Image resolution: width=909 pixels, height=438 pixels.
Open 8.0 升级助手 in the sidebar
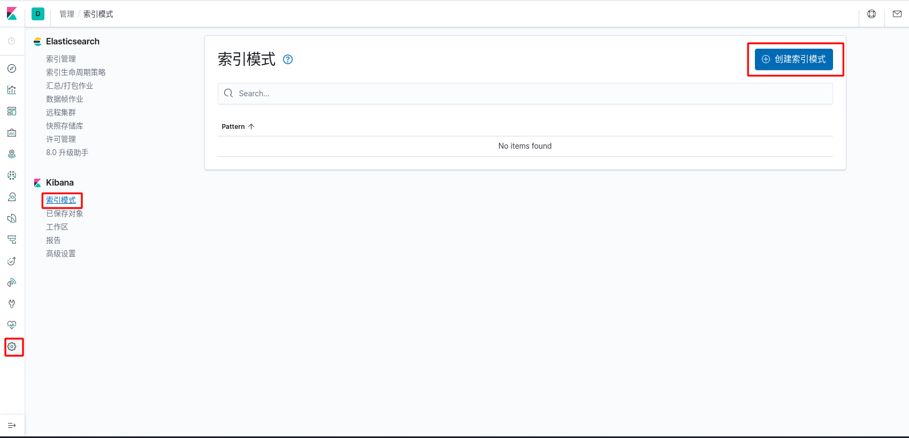coord(67,152)
